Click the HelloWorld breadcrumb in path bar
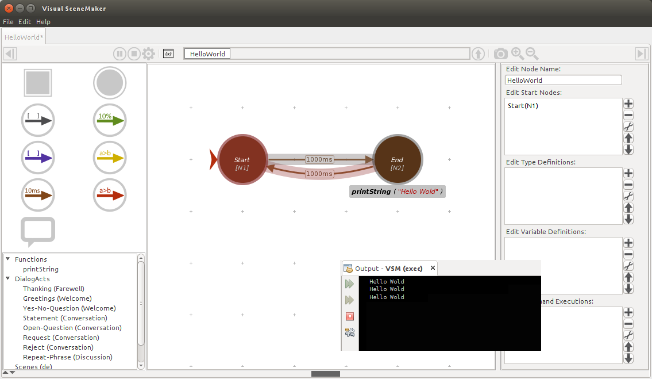The width and height of the screenshot is (652, 379). pos(207,53)
